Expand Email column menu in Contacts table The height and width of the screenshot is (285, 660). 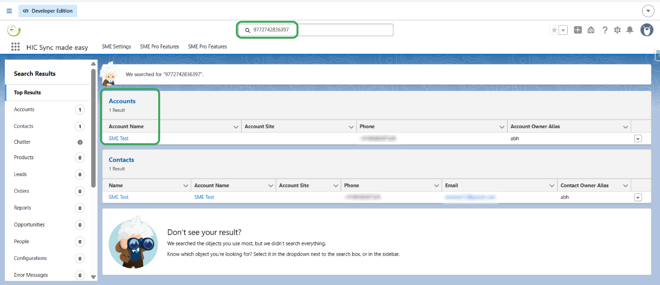[552, 186]
